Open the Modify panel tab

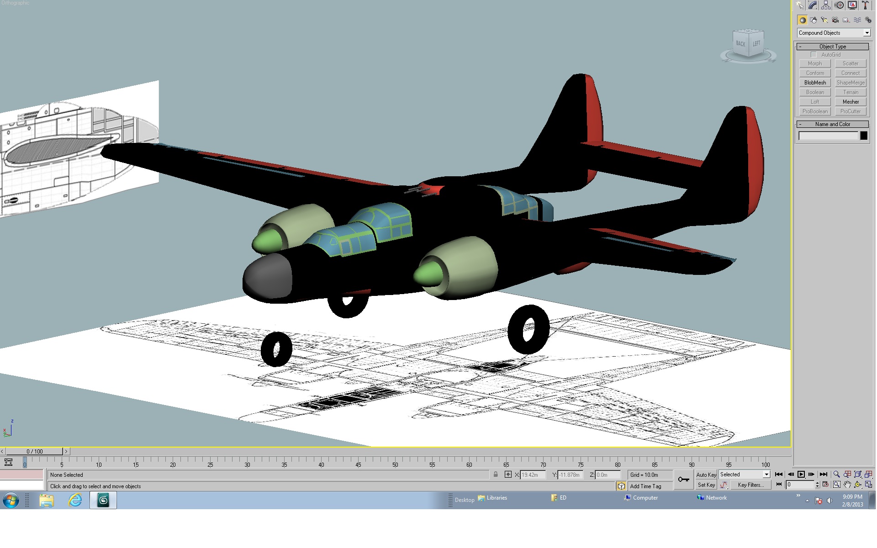(813, 5)
